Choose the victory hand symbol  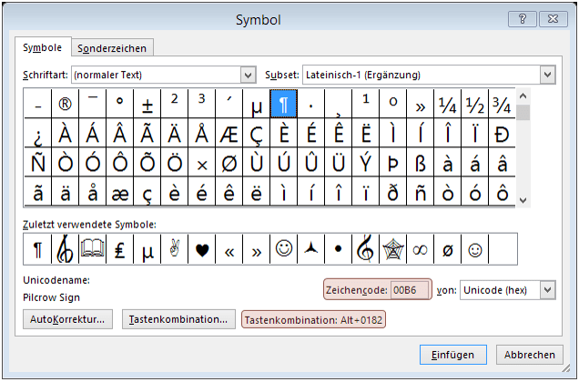[x=175, y=248]
